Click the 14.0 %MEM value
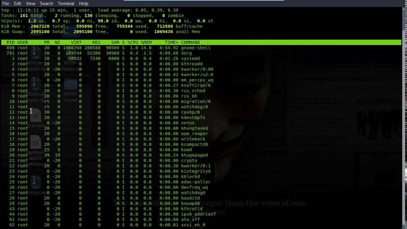The width and height of the screenshot is (407, 229). pyautogui.click(x=146, y=48)
